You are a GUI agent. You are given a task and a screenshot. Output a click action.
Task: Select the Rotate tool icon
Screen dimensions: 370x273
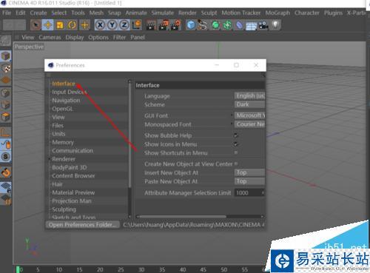point(72,25)
